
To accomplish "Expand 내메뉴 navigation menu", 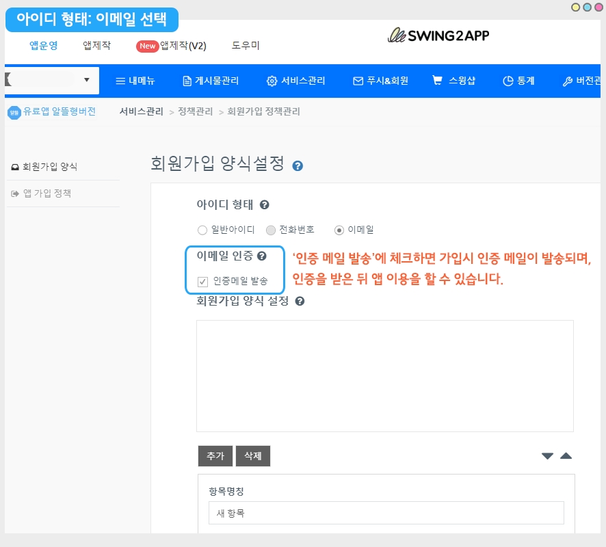I will tap(135, 81).
